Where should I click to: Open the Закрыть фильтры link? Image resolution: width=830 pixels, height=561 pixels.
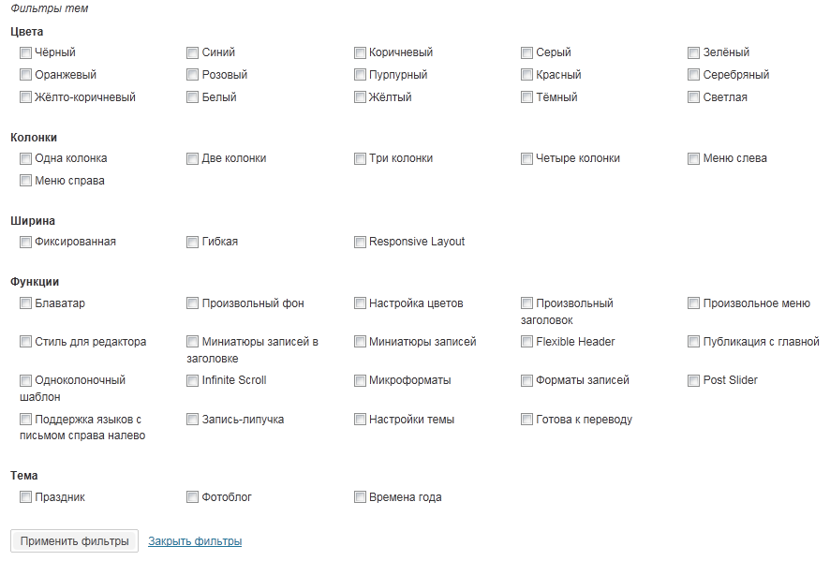[195, 541]
